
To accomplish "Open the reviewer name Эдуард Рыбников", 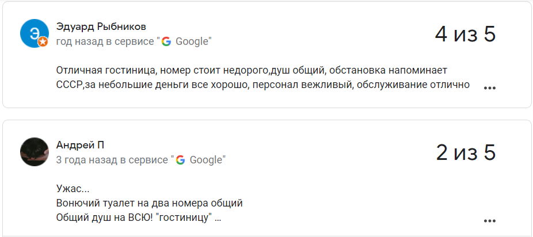I will 101,26.
